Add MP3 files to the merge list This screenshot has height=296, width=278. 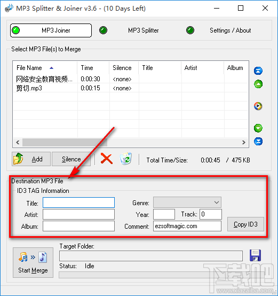coord(31,159)
